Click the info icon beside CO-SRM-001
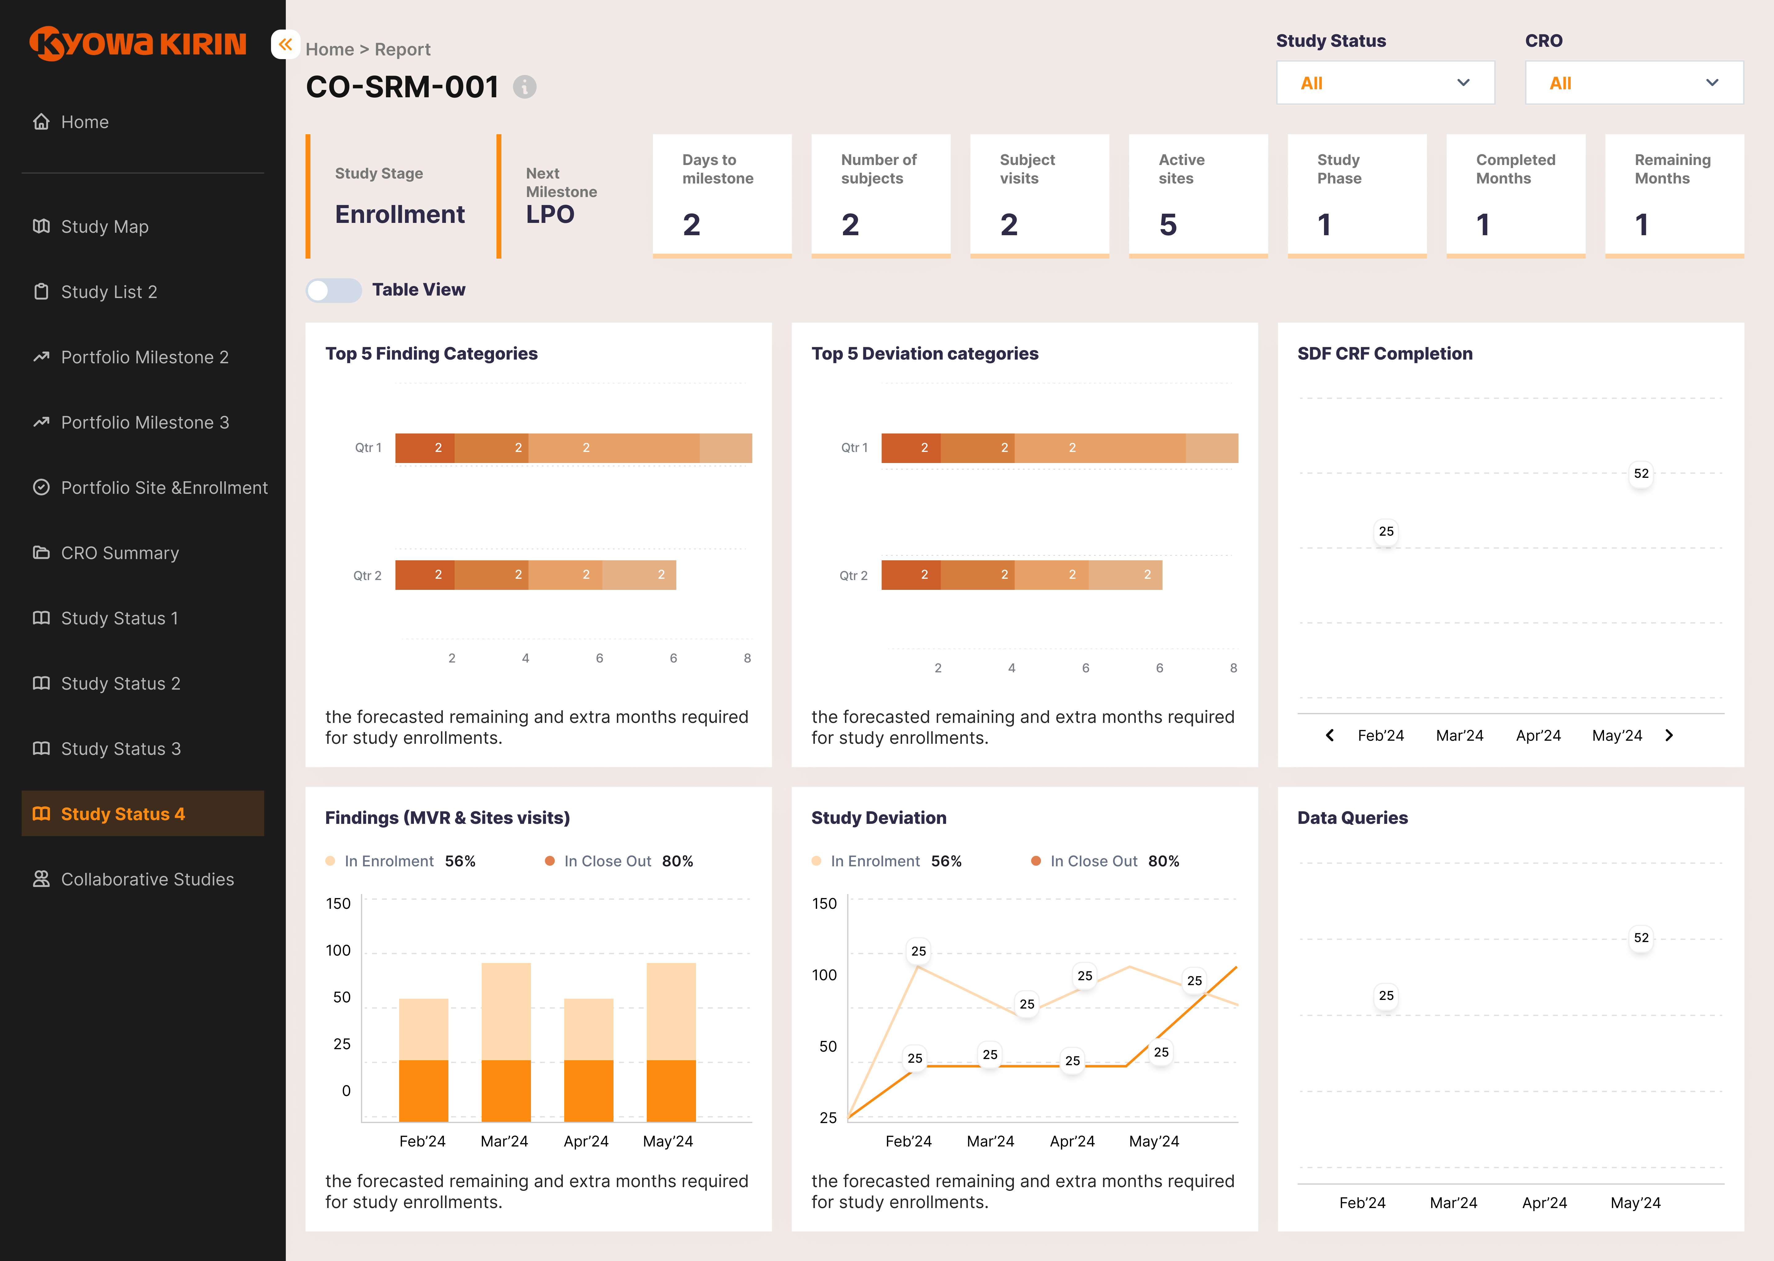This screenshot has width=1774, height=1261. point(525,87)
